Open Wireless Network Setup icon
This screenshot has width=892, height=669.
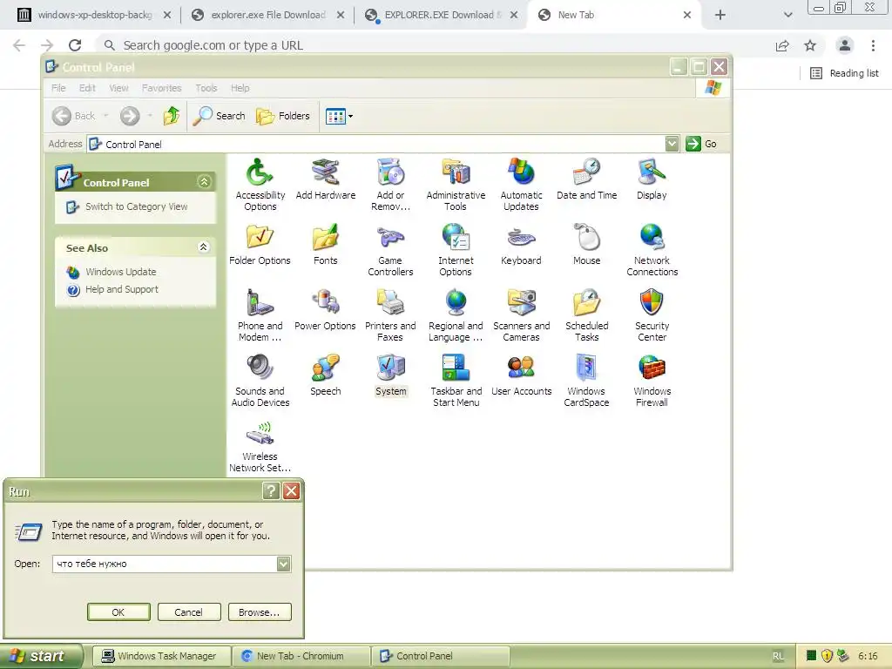260,446
